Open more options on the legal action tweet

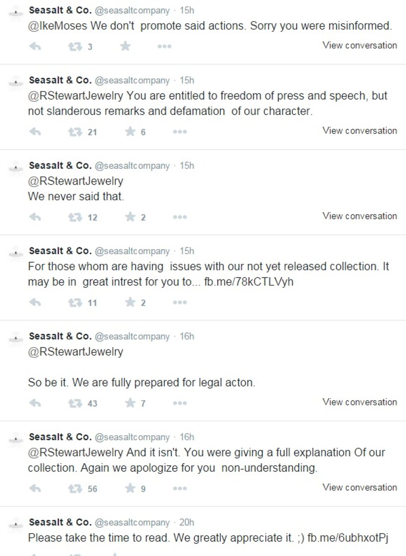point(180,403)
